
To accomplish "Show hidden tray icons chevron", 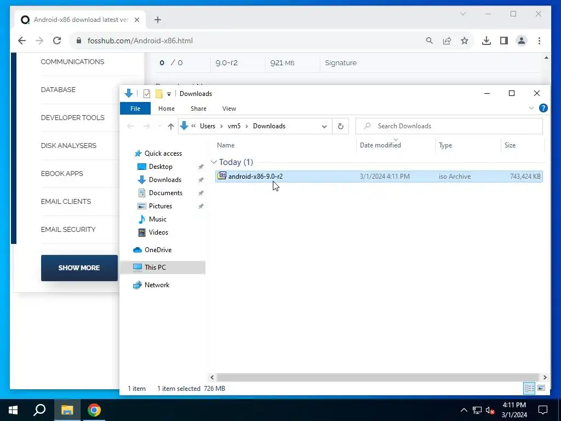I will [x=463, y=410].
